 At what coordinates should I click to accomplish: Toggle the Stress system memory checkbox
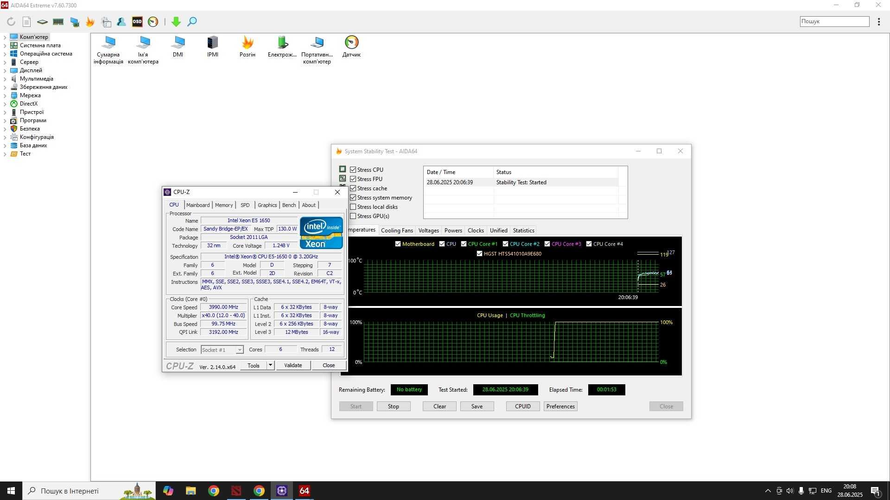pyautogui.click(x=353, y=198)
